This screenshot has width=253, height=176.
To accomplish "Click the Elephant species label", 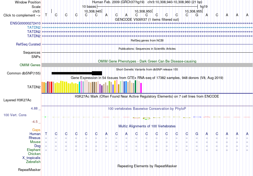I will coord(34,150).
